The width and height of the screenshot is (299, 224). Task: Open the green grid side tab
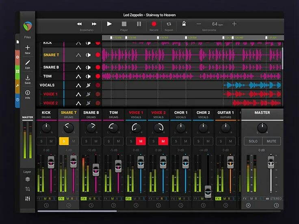pos(17,71)
